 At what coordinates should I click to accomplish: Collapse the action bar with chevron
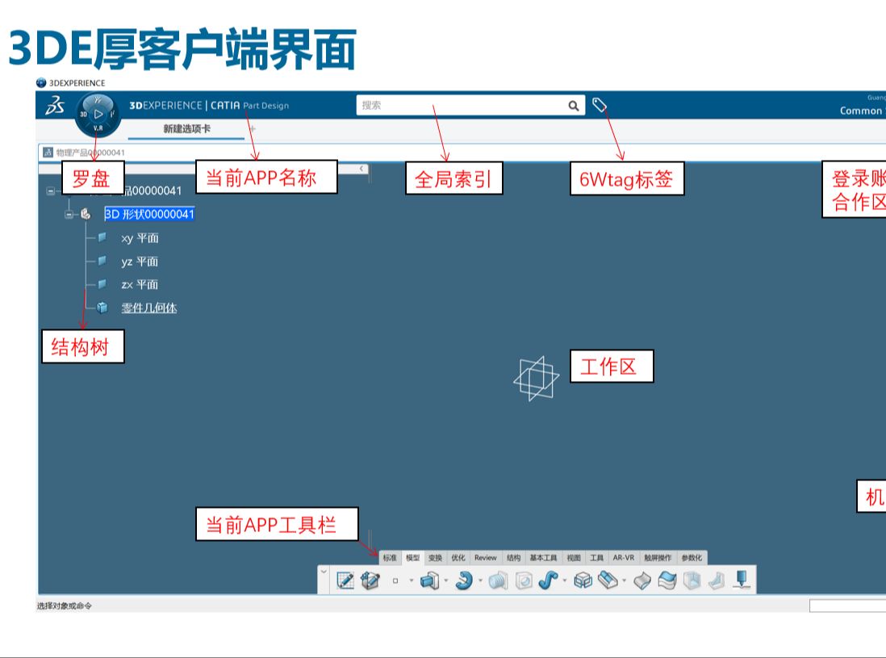[x=324, y=572]
